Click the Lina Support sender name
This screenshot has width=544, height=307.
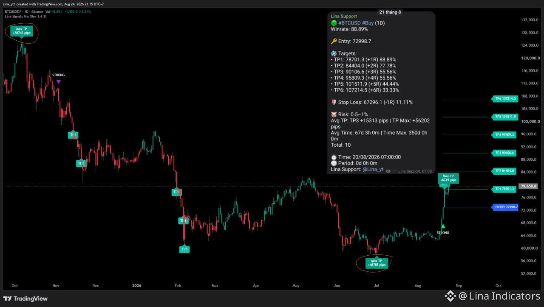(344, 17)
